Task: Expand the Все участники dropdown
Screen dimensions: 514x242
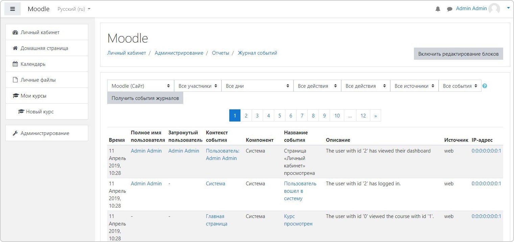Action: [x=198, y=86]
